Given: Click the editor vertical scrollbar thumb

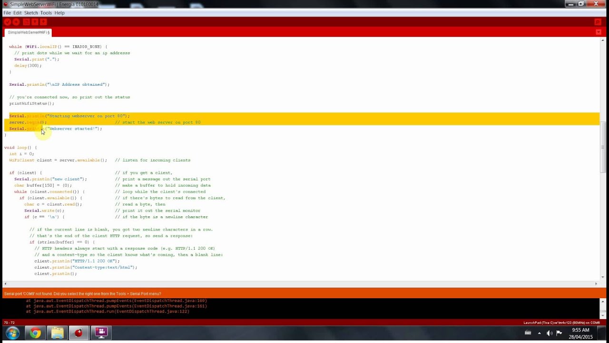Looking at the screenshot, I should 603,147.
